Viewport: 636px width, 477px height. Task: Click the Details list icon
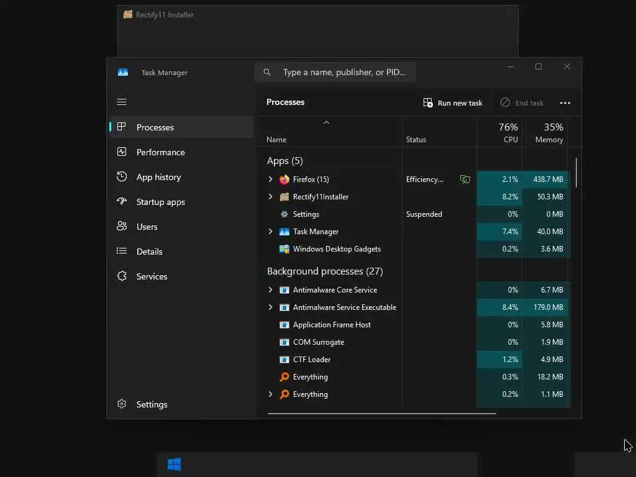(x=122, y=251)
